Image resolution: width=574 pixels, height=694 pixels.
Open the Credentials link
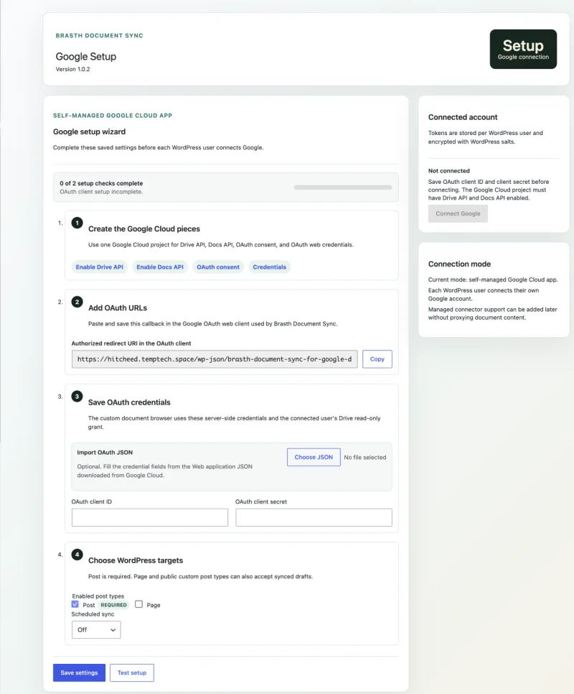(270, 267)
